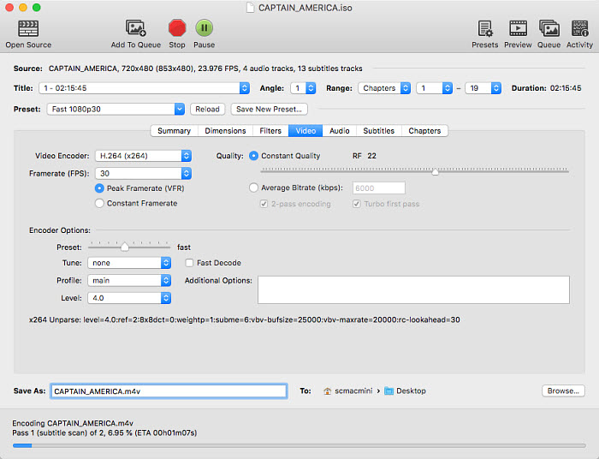The image size is (599, 459).
Task: Open the Activity log icon
Action: tap(579, 28)
